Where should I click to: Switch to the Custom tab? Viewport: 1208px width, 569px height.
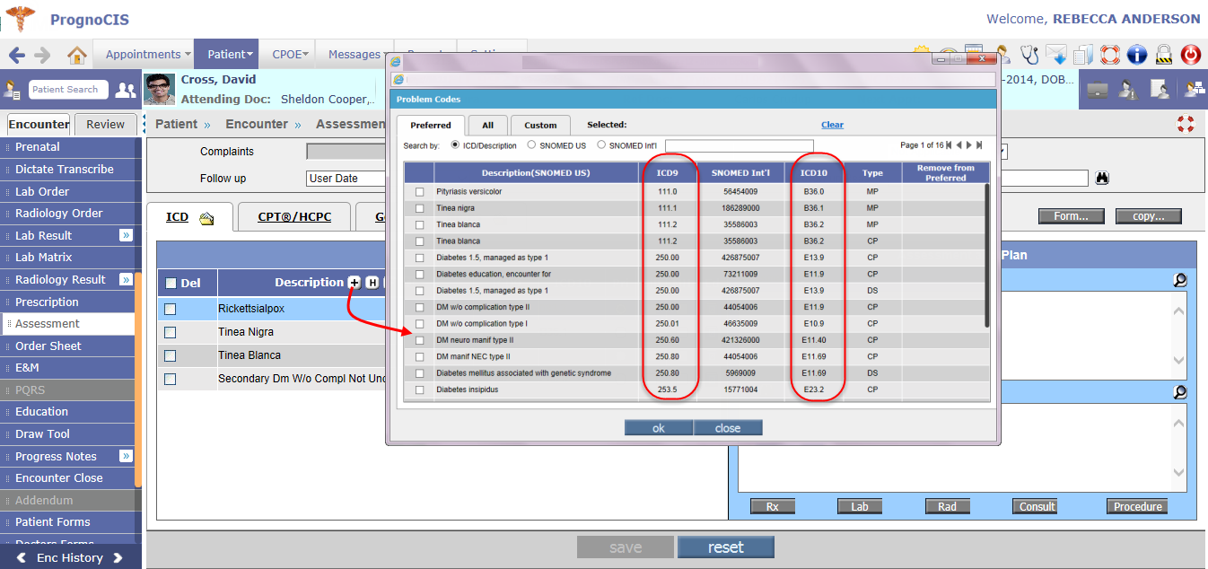click(540, 126)
